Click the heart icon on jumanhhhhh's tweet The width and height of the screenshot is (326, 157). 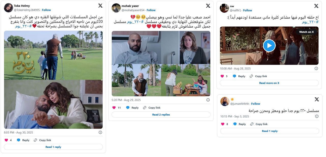[x=223, y=124]
